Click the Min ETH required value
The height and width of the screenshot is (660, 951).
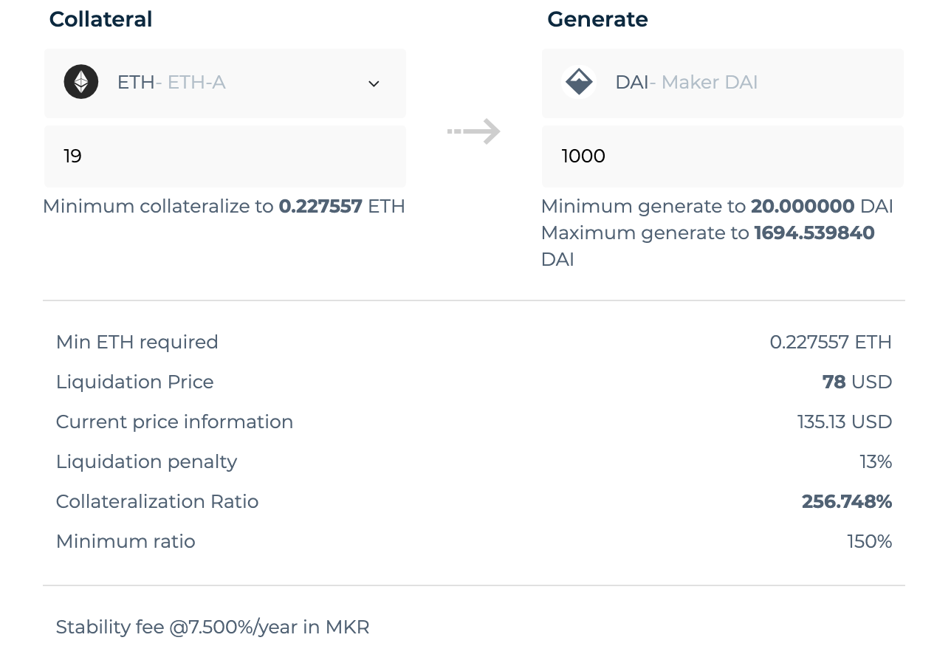click(831, 342)
